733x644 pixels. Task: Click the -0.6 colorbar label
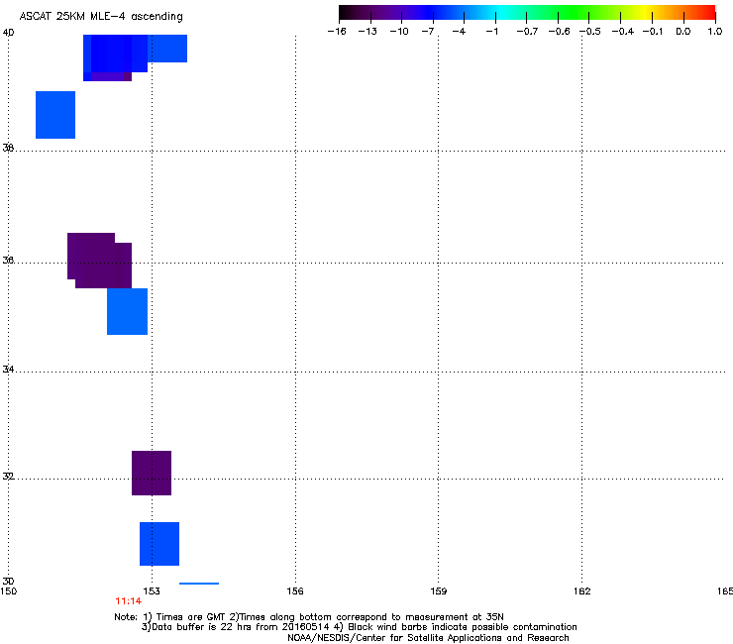pos(559,32)
